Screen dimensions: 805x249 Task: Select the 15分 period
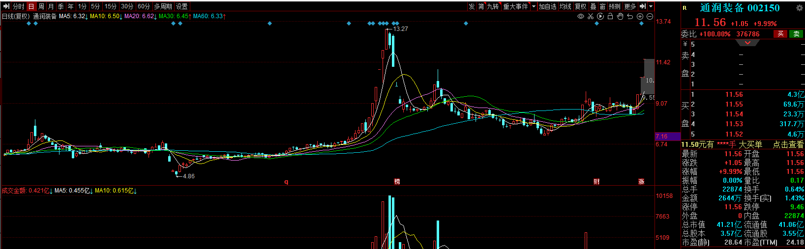coord(111,6)
